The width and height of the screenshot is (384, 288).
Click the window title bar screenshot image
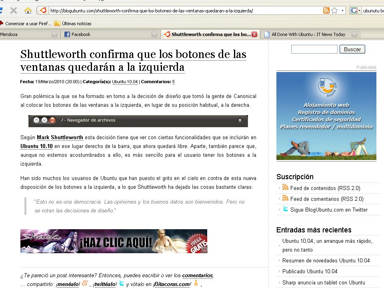pos(138,121)
